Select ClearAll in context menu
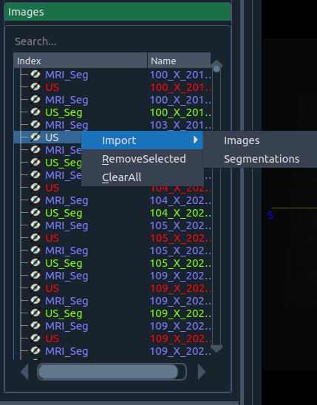The image size is (317, 405). (122, 177)
